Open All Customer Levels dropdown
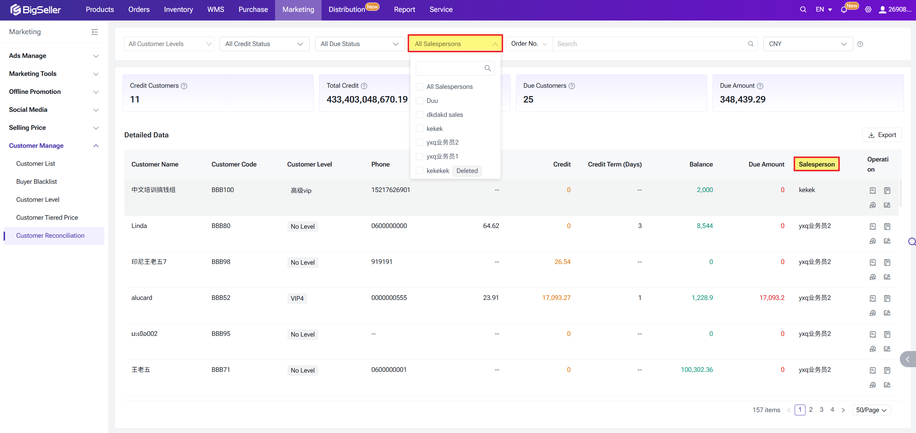 (x=169, y=44)
